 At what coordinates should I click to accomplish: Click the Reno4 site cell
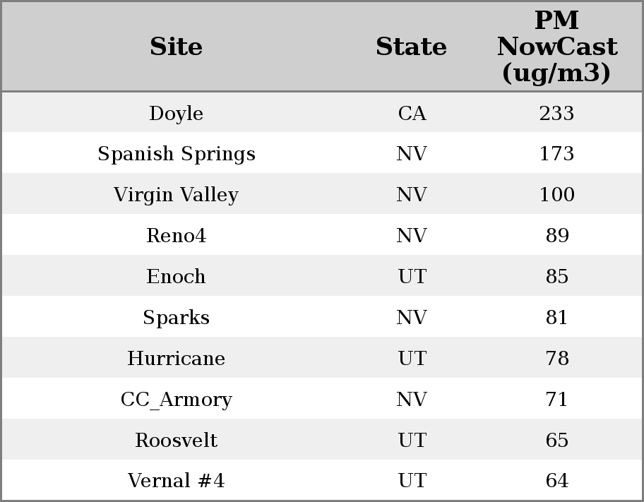click(176, 236)
